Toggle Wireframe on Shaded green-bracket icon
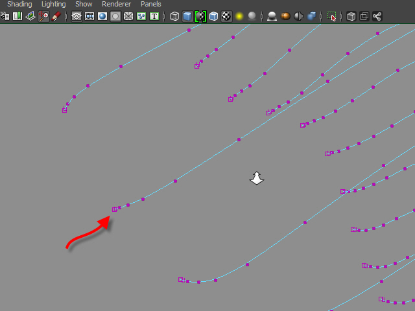The width and height of the screenshot is (415, 311). pos(200,16)
